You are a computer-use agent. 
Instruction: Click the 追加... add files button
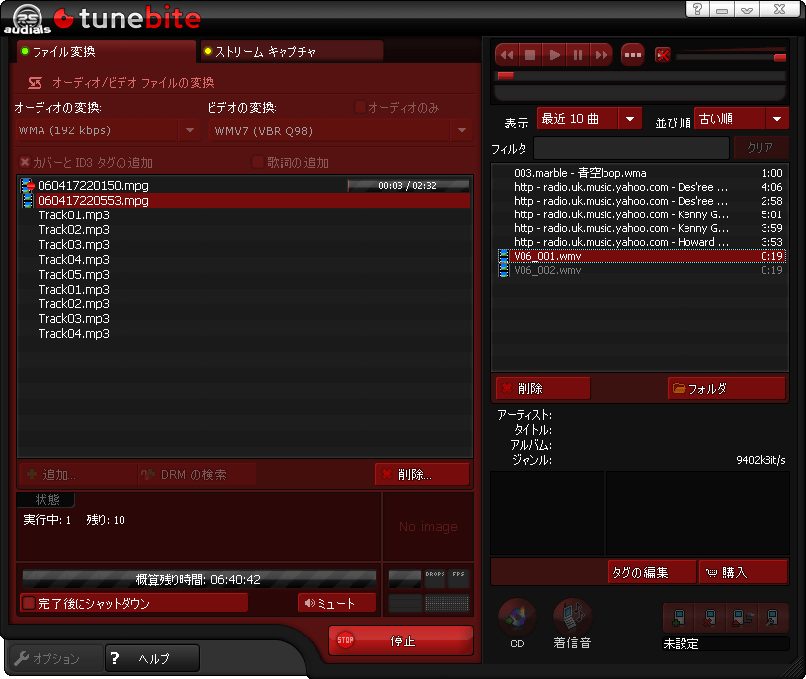(x=79, y=474)
